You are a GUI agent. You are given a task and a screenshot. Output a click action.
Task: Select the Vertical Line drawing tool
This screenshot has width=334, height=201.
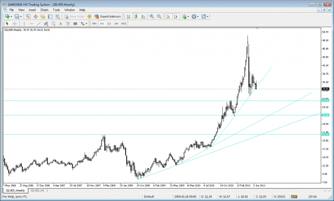pos(24,24)
